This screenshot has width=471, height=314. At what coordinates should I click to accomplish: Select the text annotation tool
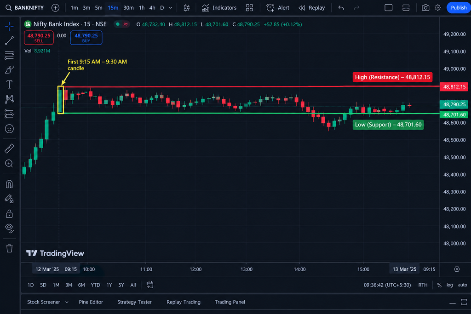point(9,85)
